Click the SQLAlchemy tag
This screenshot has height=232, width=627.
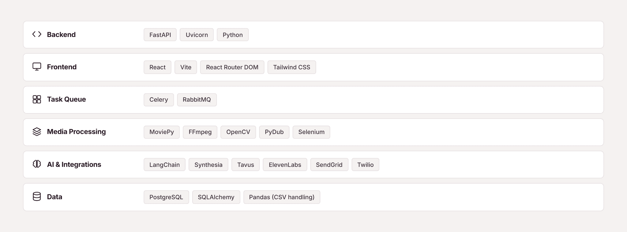point(216,197)
